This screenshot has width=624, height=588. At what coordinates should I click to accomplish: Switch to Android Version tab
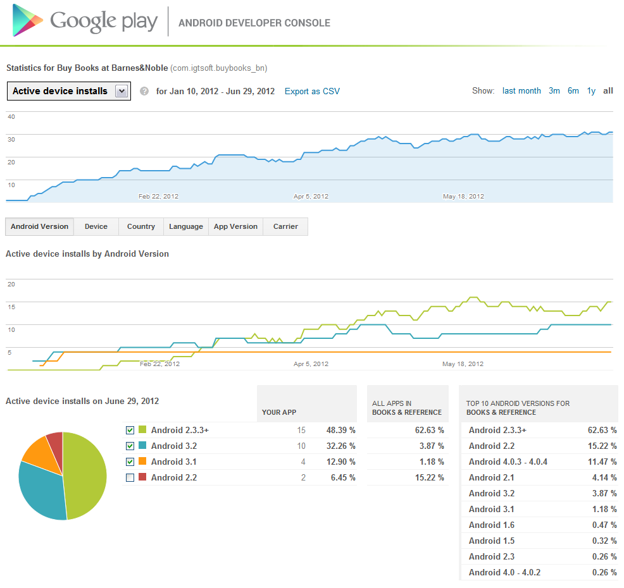click(39, 226)
